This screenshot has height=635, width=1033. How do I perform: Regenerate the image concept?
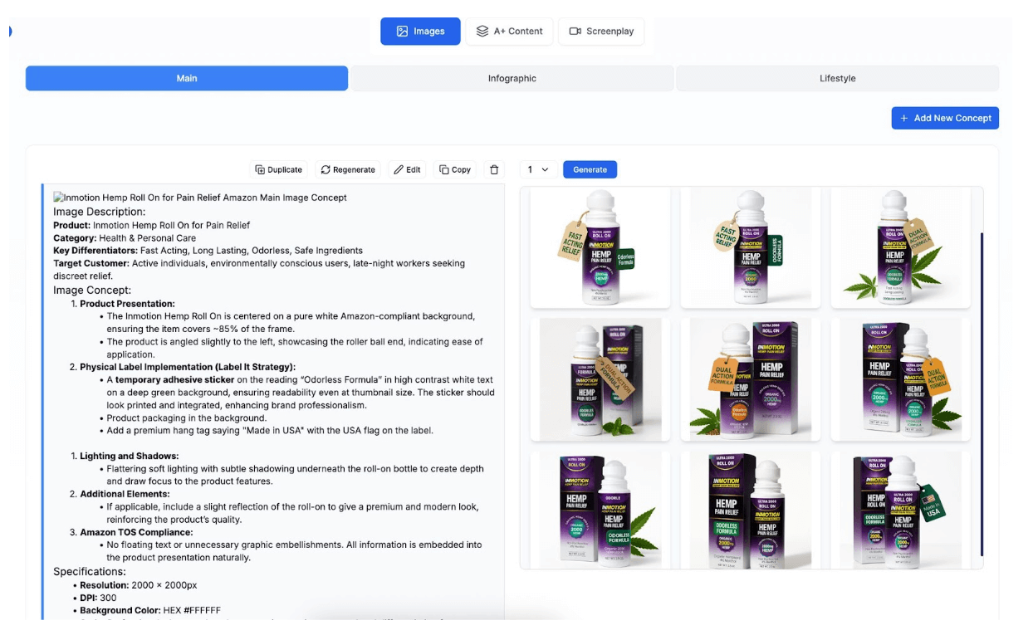pyautogui.click(x=348, y=169)
